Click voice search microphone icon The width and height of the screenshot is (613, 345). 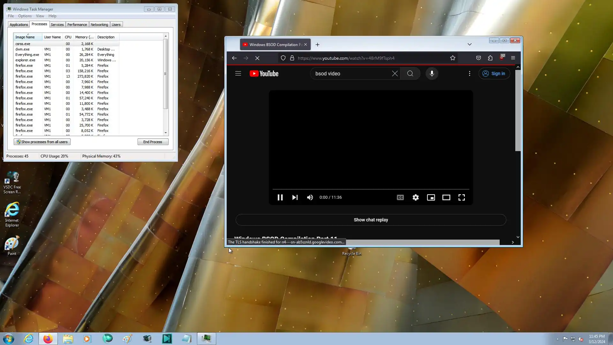[x=432, y=73]
